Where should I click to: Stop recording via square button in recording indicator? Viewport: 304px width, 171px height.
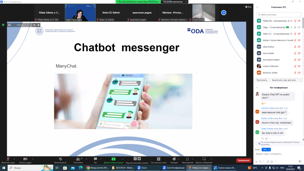pos(39,25)
